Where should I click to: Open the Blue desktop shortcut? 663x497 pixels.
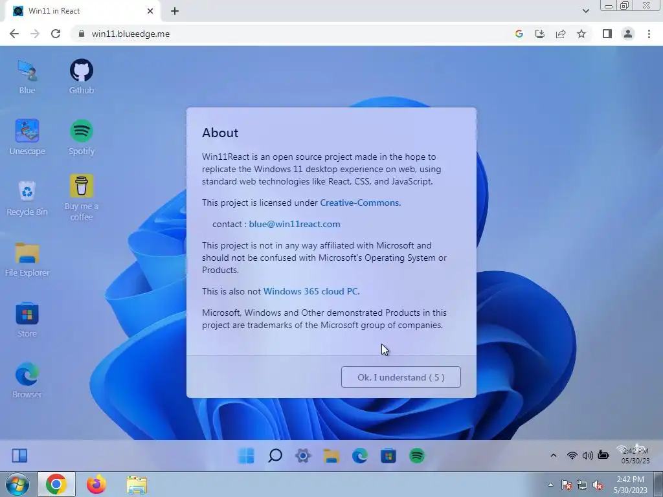(x=27, y=76)
